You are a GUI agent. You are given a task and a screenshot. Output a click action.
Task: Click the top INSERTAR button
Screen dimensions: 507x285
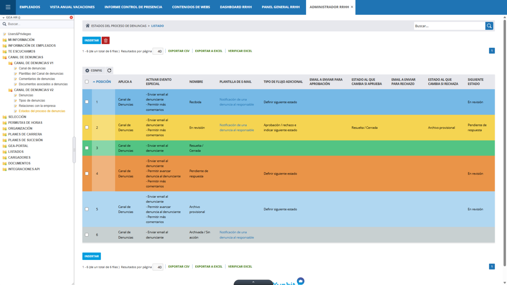pos(92,40)
